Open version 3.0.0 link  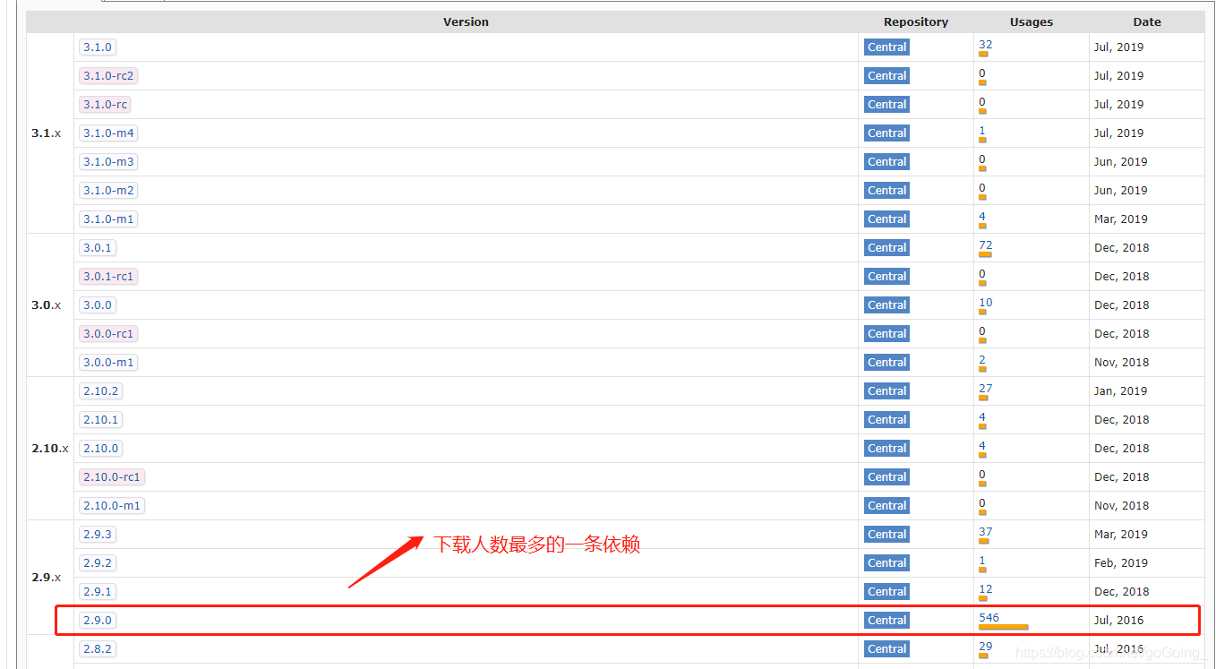(x=98, y=305)
